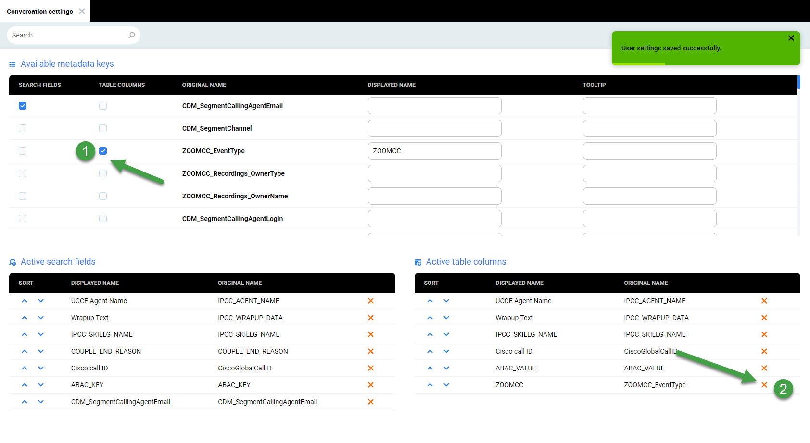Dismiss the success notification
The height and width of the screenshot is (443, 810).
791,38
